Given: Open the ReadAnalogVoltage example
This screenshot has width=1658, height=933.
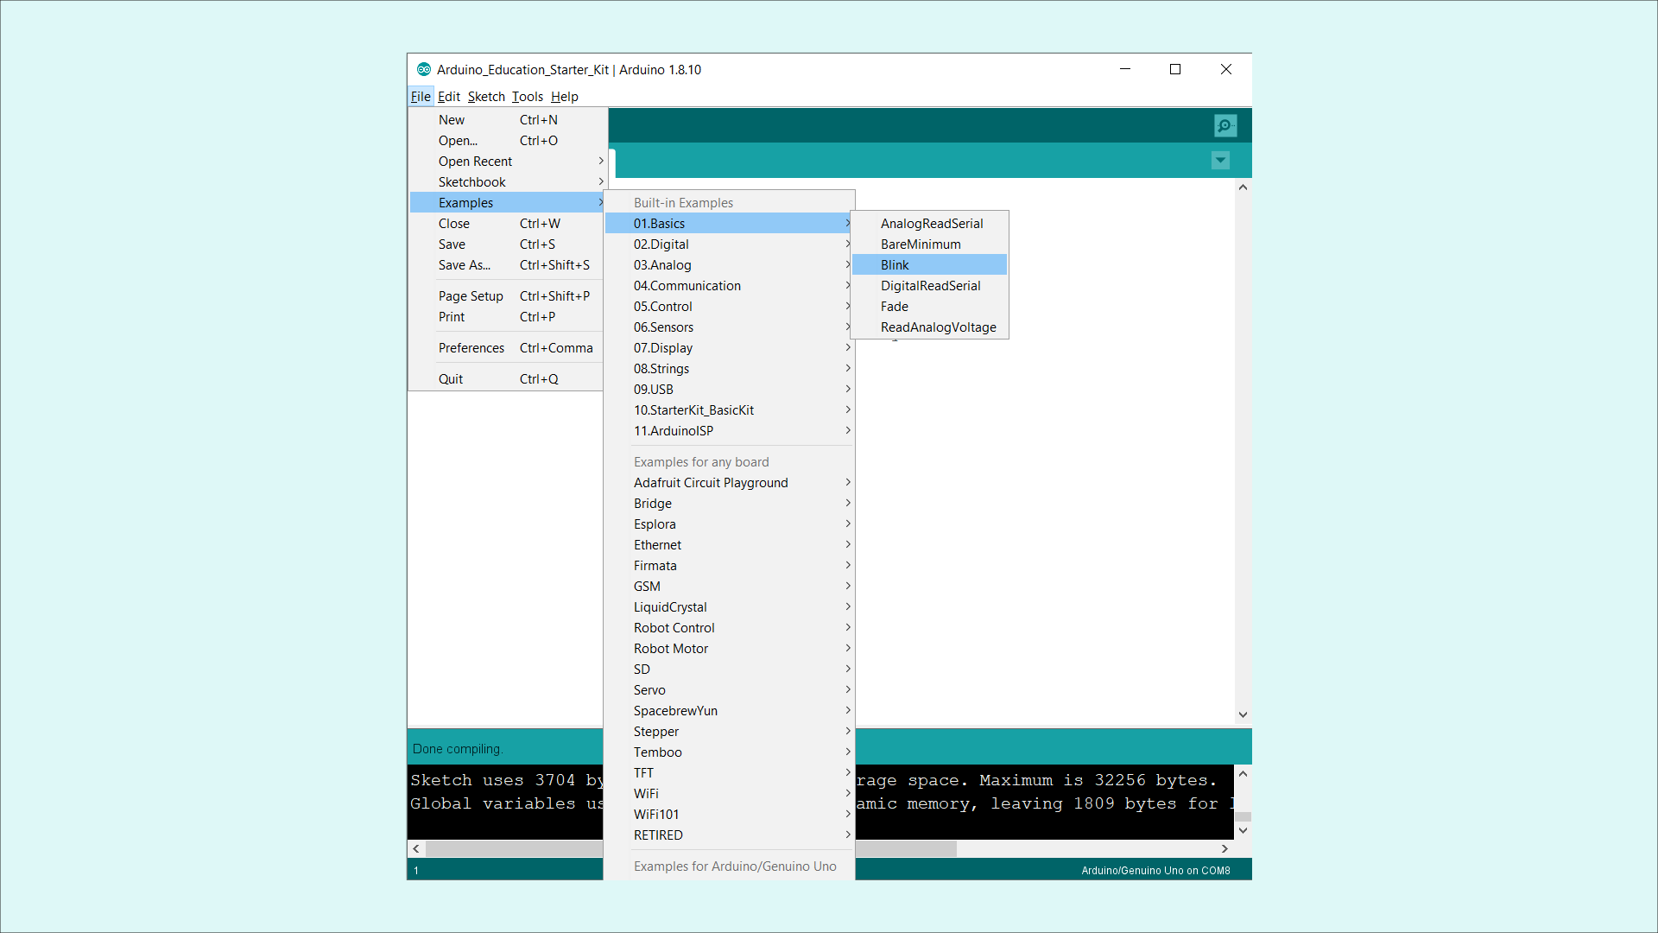Looking at the screenshot, I should (x=930, y=327).
